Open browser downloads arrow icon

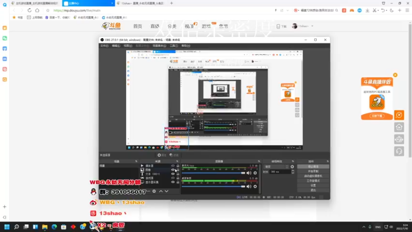tap(367, 10)
